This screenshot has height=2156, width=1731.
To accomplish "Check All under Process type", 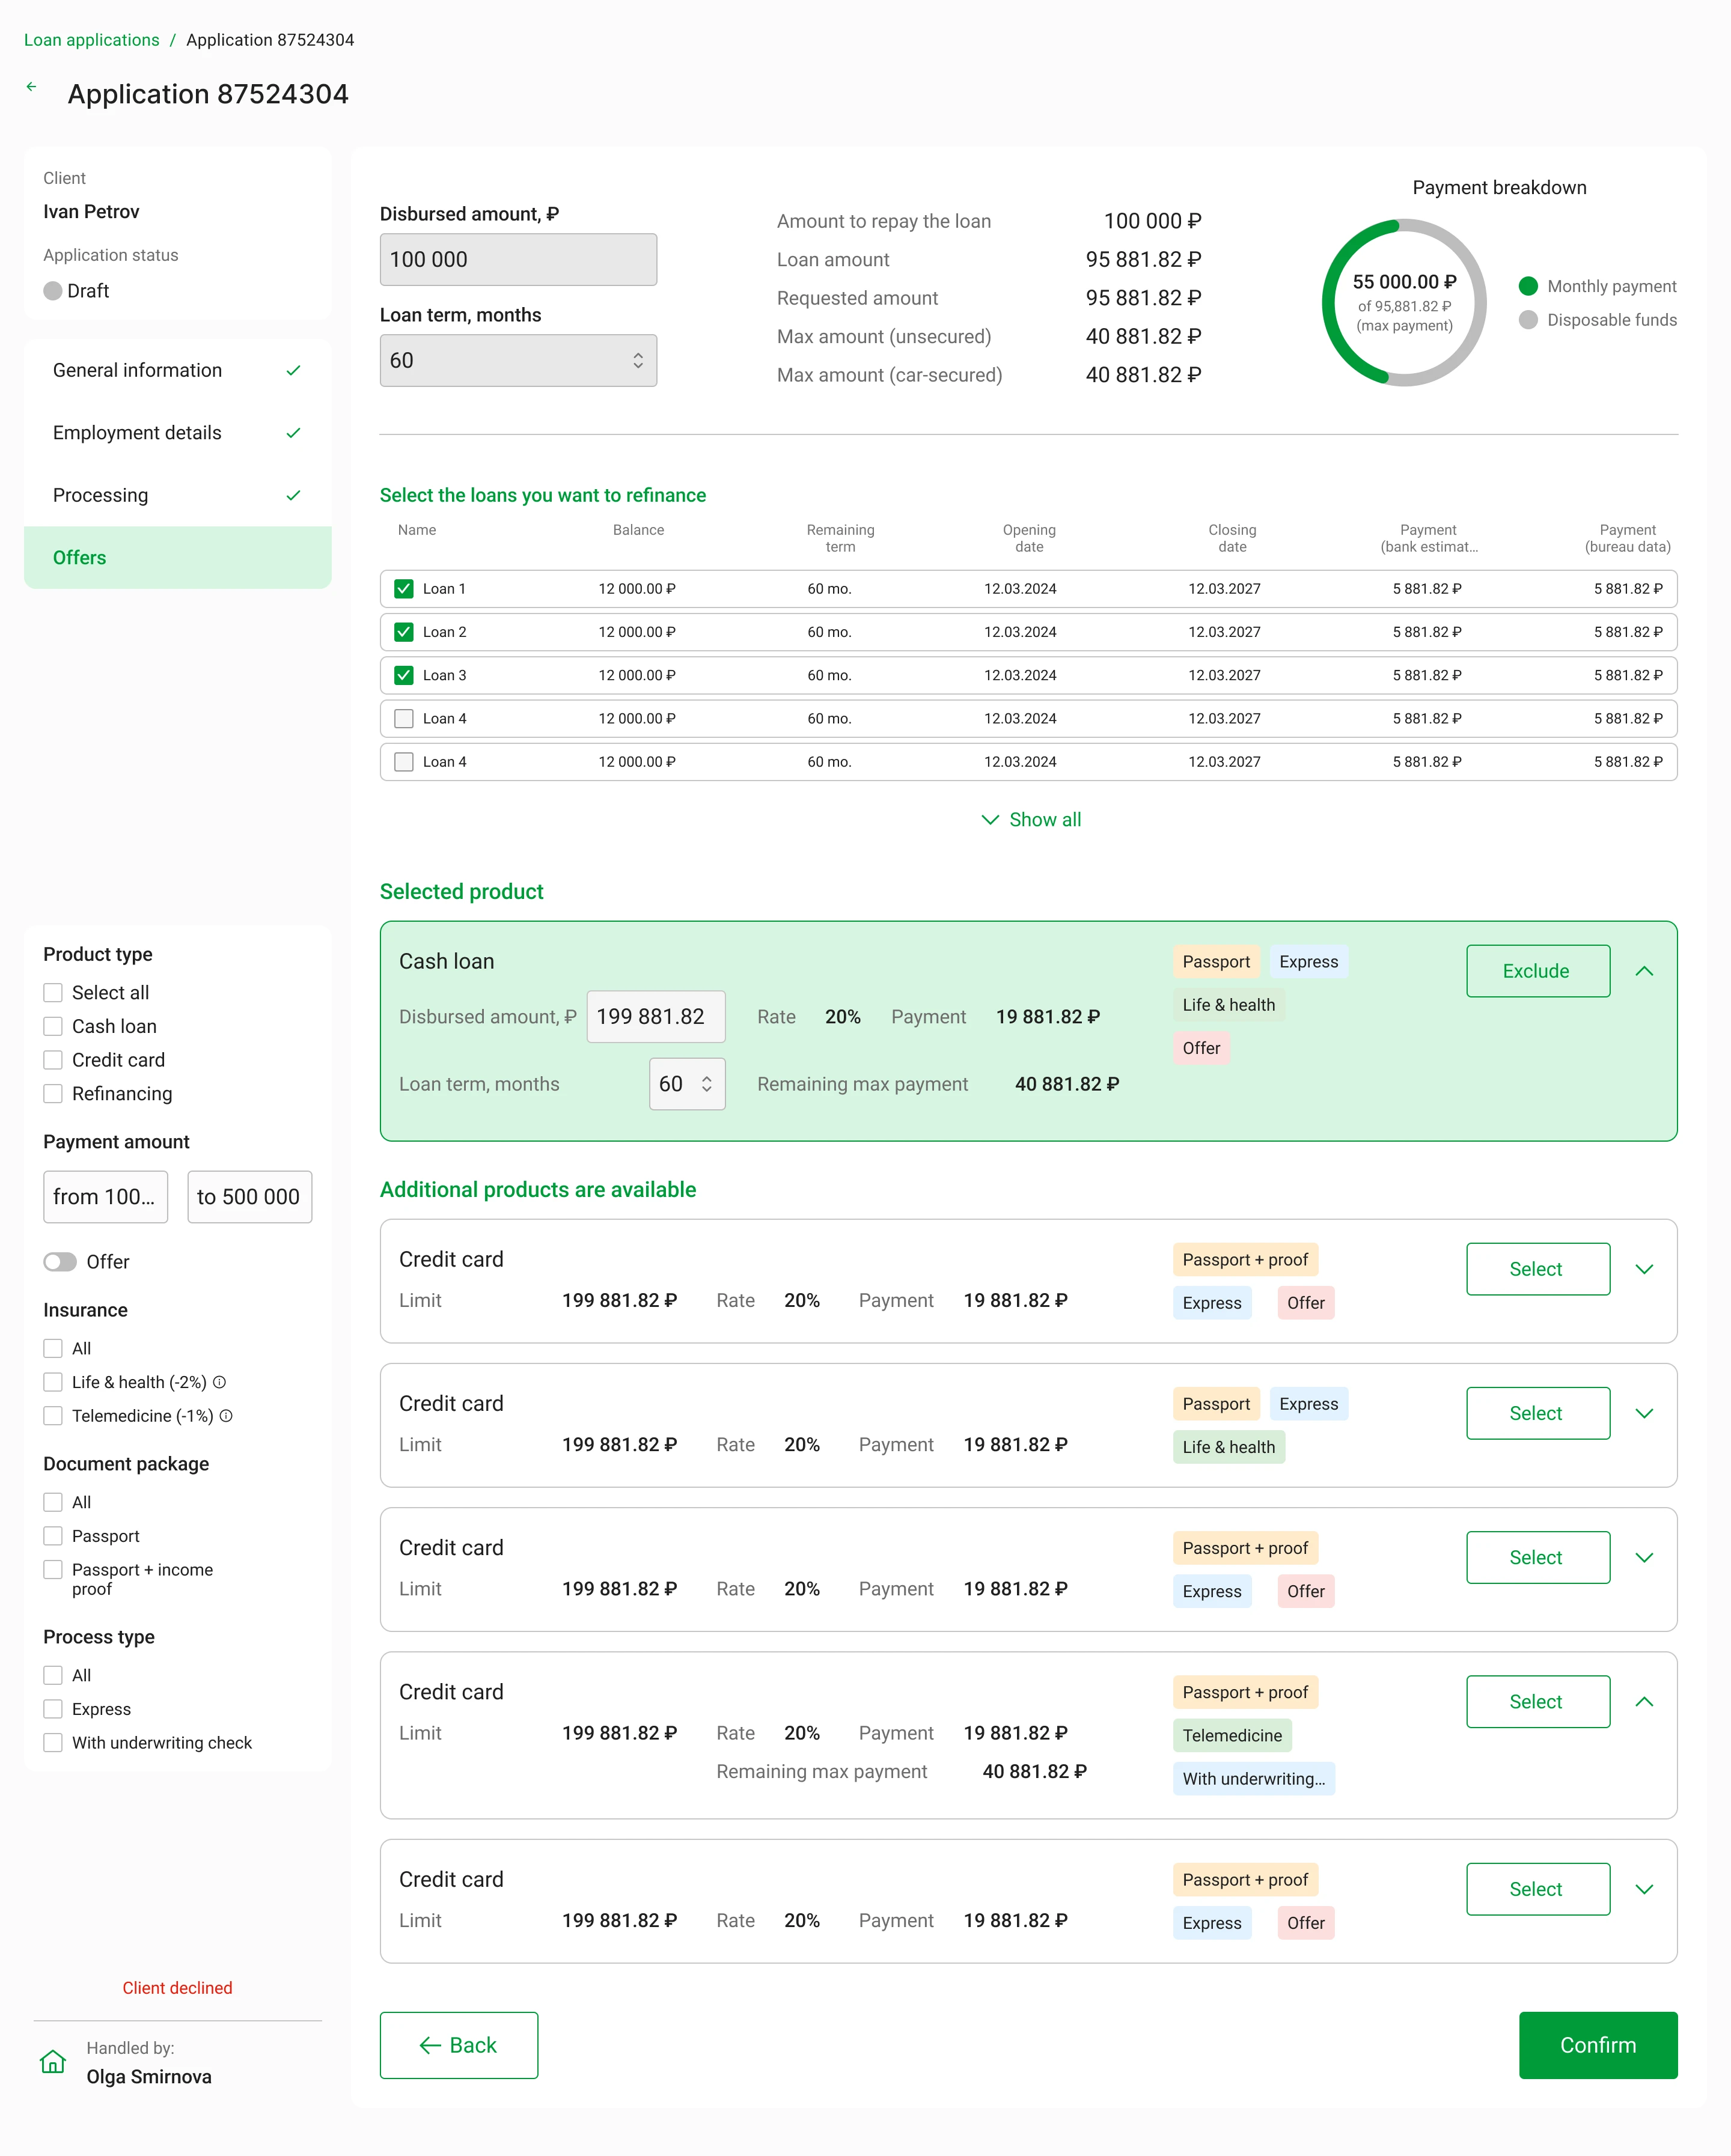I will (53, 1676).
